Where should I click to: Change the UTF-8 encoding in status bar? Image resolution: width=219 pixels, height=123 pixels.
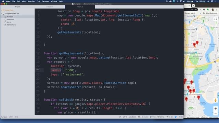pos(125,117)
